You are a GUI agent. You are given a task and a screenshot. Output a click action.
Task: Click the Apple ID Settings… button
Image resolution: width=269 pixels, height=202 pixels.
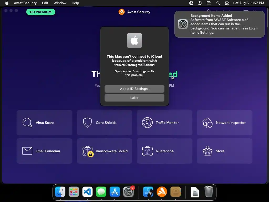[134, 89]
